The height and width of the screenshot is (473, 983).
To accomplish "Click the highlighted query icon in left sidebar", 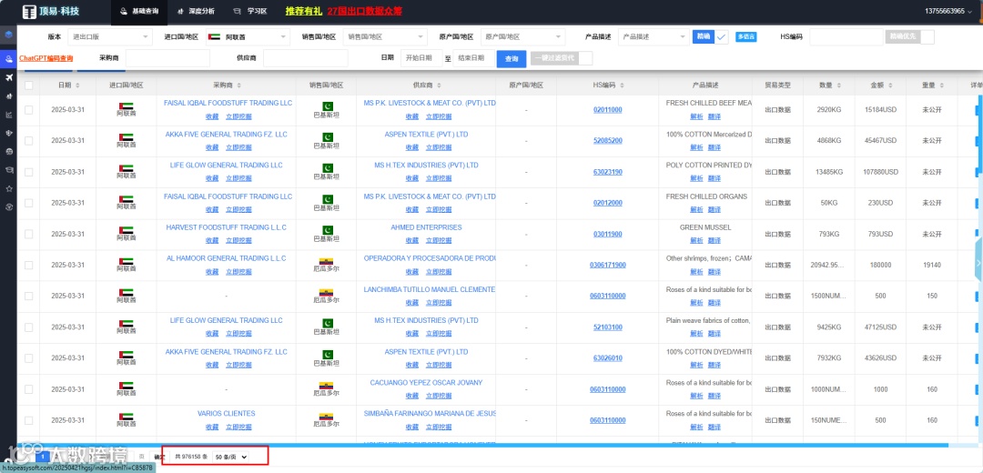I will click(8, 59).
